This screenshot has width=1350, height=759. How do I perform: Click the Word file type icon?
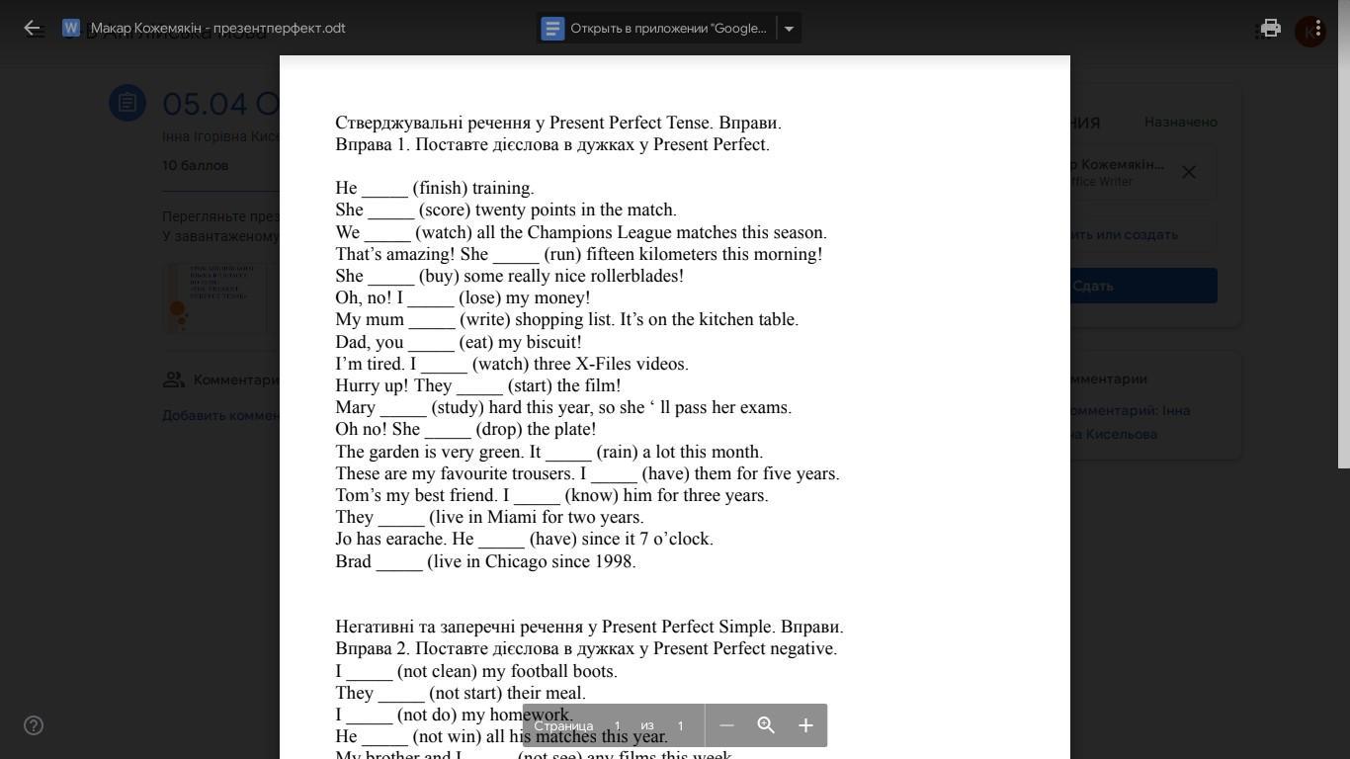click(71, 28)
